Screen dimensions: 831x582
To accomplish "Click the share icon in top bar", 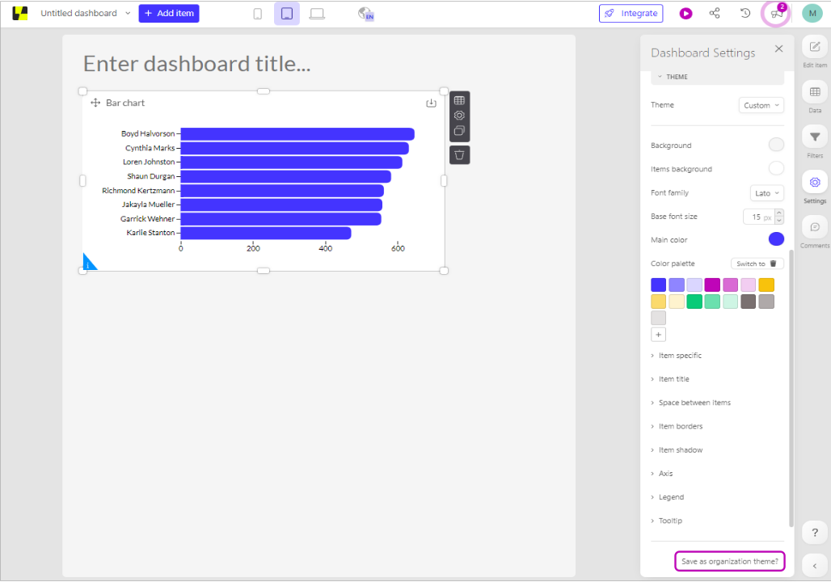I will tap(715, 13).
